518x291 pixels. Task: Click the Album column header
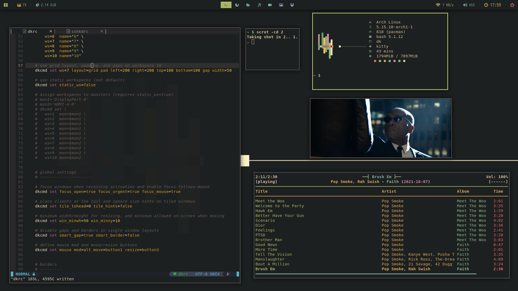[463, 191]
